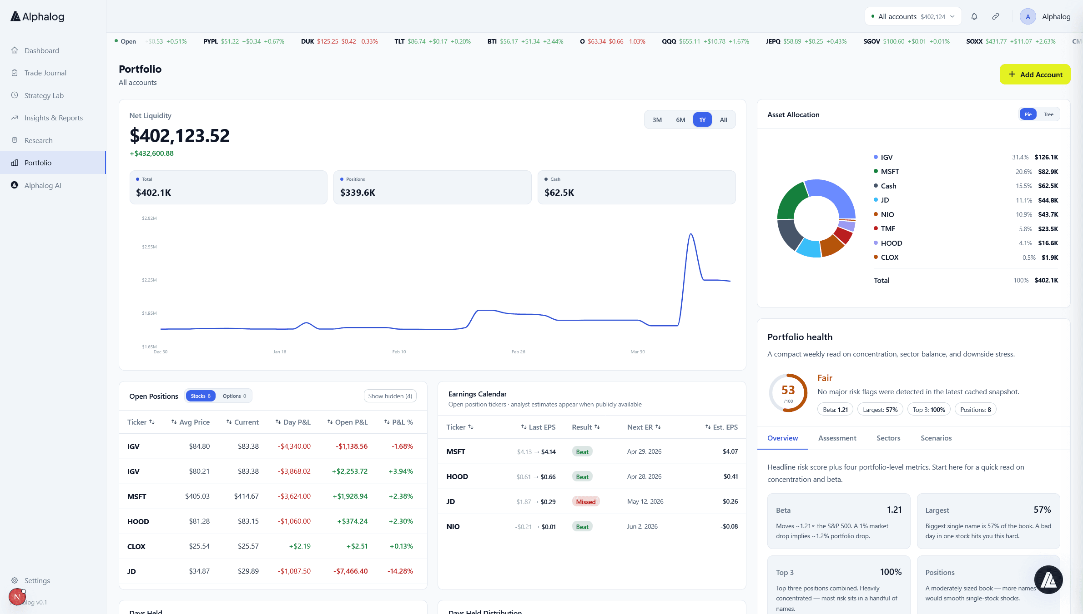Show Options 0 positions
This screenshot has height=614, width=1083.
[x=234, y=396]
